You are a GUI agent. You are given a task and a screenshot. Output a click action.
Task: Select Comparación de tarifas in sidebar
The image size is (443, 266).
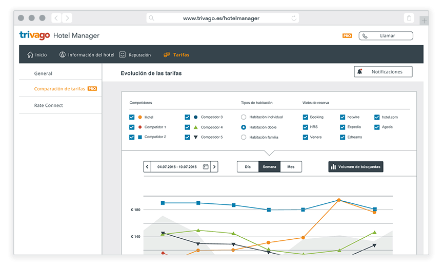(x=61, y=88)
